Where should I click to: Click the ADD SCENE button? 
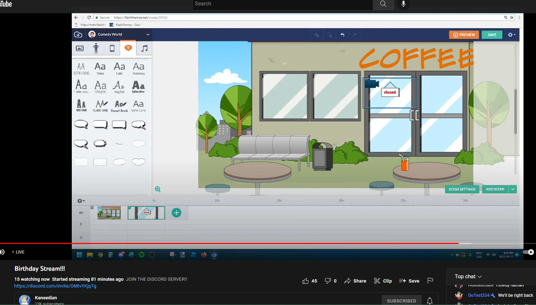(495, 189)
